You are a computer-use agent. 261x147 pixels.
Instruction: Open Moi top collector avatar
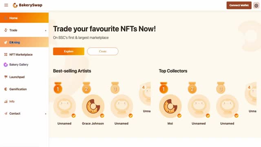[170, 106]
